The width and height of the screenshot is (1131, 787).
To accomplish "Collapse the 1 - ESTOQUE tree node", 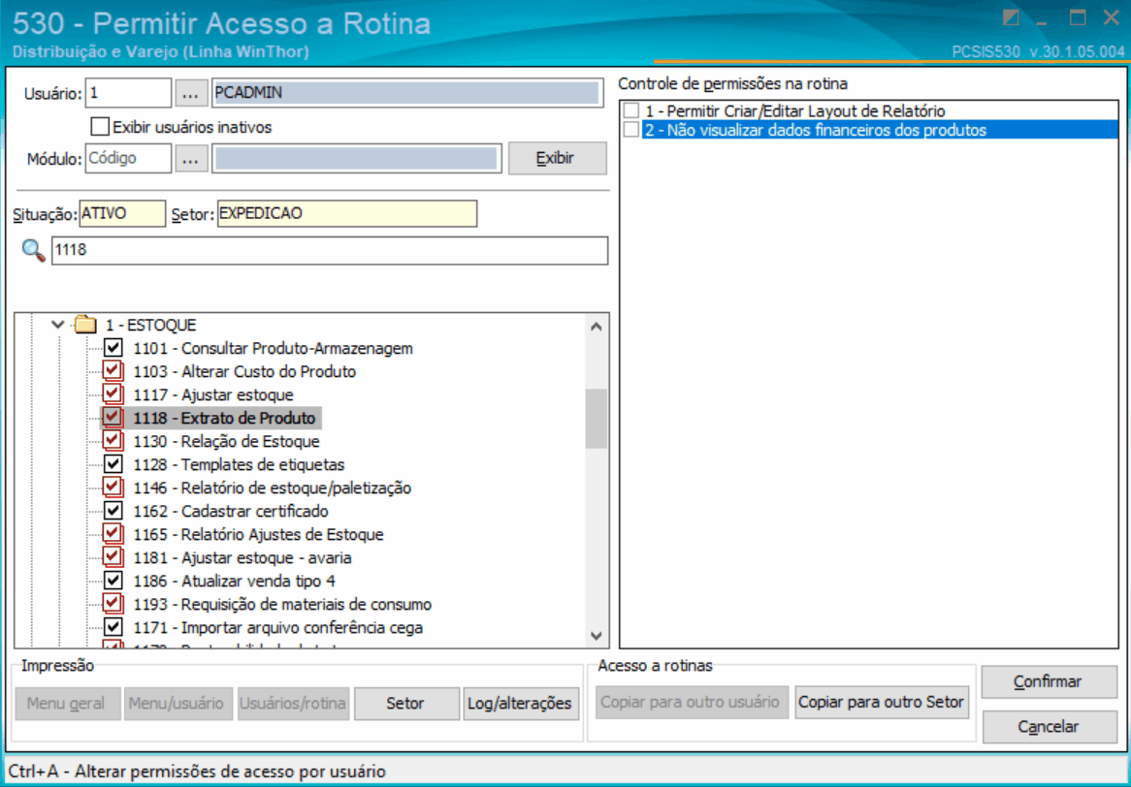I will pos(59,325).
